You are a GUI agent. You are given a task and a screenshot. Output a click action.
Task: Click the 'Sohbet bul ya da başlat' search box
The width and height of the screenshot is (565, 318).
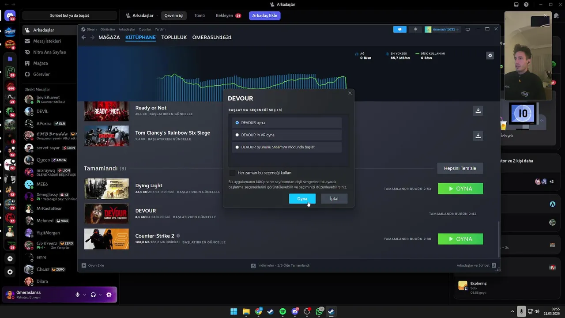[x=70, y=15]
